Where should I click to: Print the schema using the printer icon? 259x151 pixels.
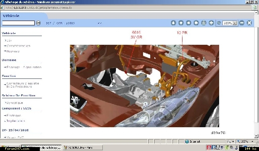(x=204, y=23)
